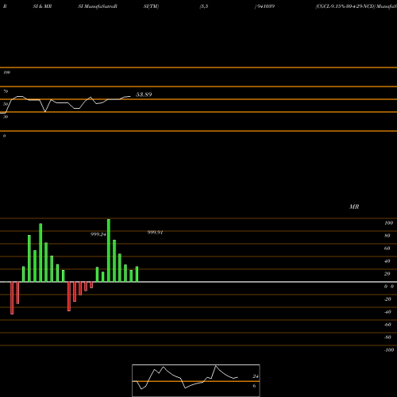Click the longest red bar at the far left
397x397 pixels.
click(x=12, y=298)
